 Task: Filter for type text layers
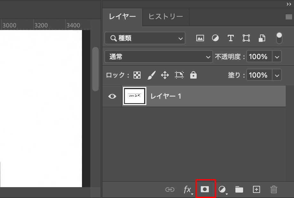click(231, 38)
